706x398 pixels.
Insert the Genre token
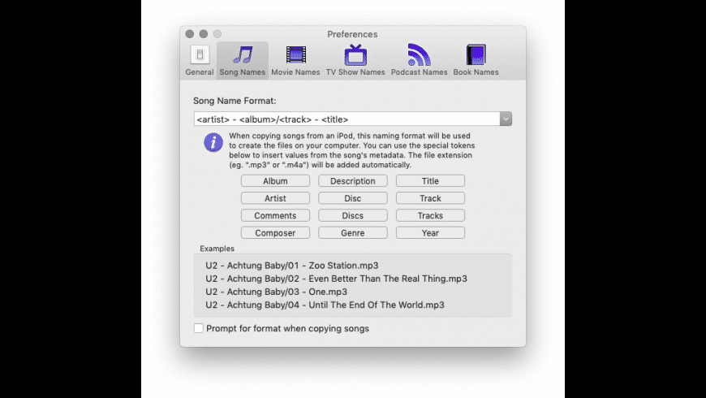352,233
